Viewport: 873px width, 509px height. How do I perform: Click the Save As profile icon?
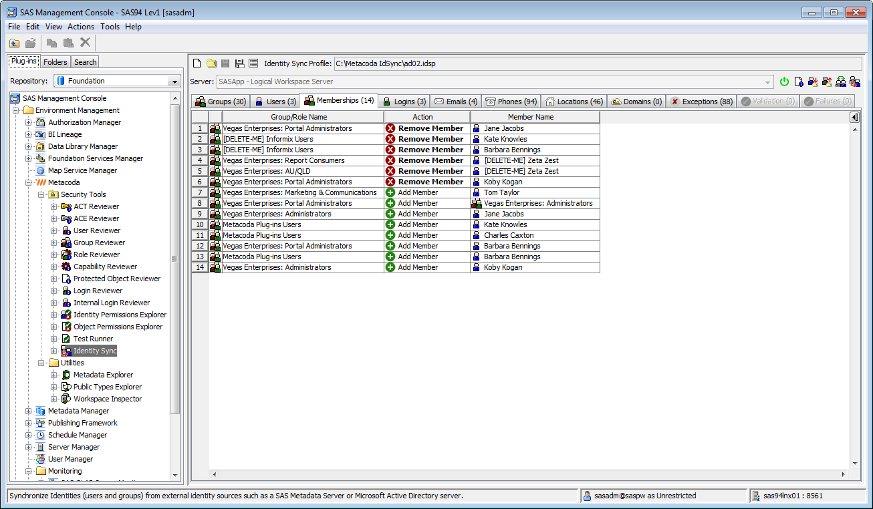pyautogui.click(x=239, y=63)
